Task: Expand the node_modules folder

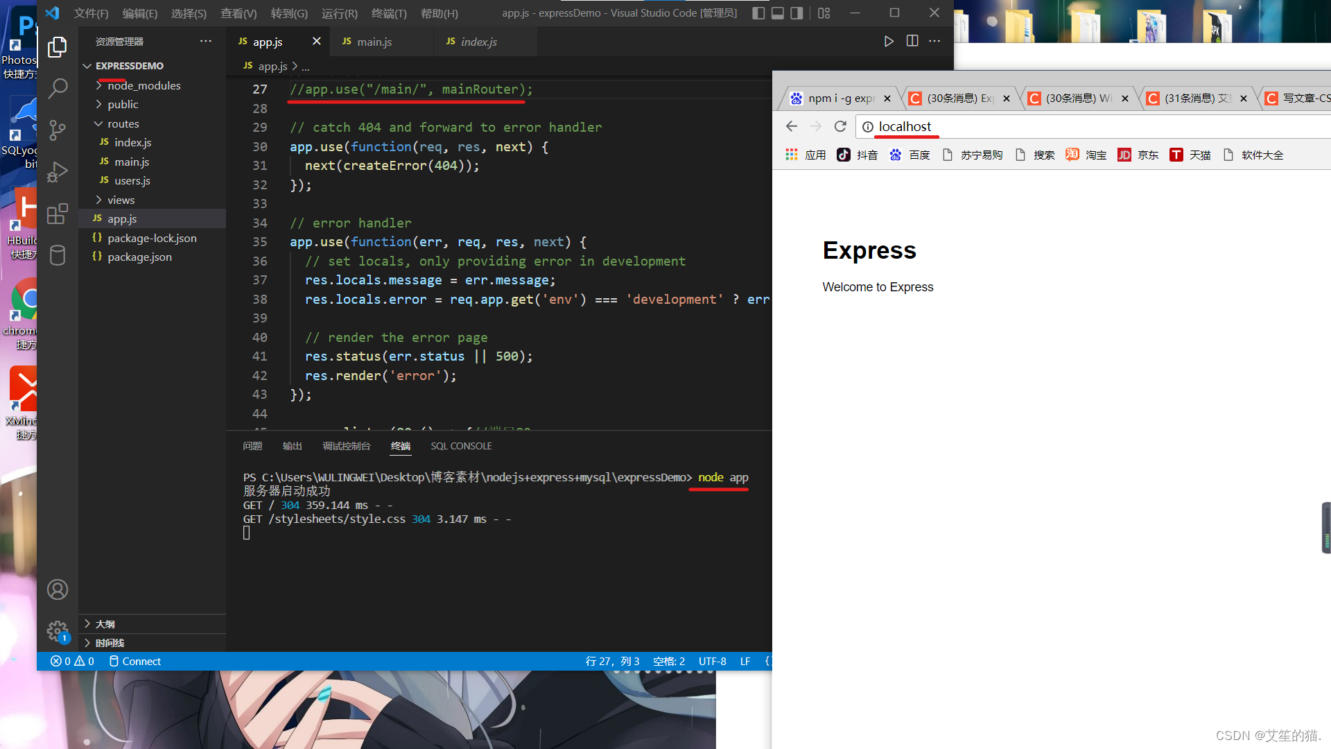Action: coord(143,85)
